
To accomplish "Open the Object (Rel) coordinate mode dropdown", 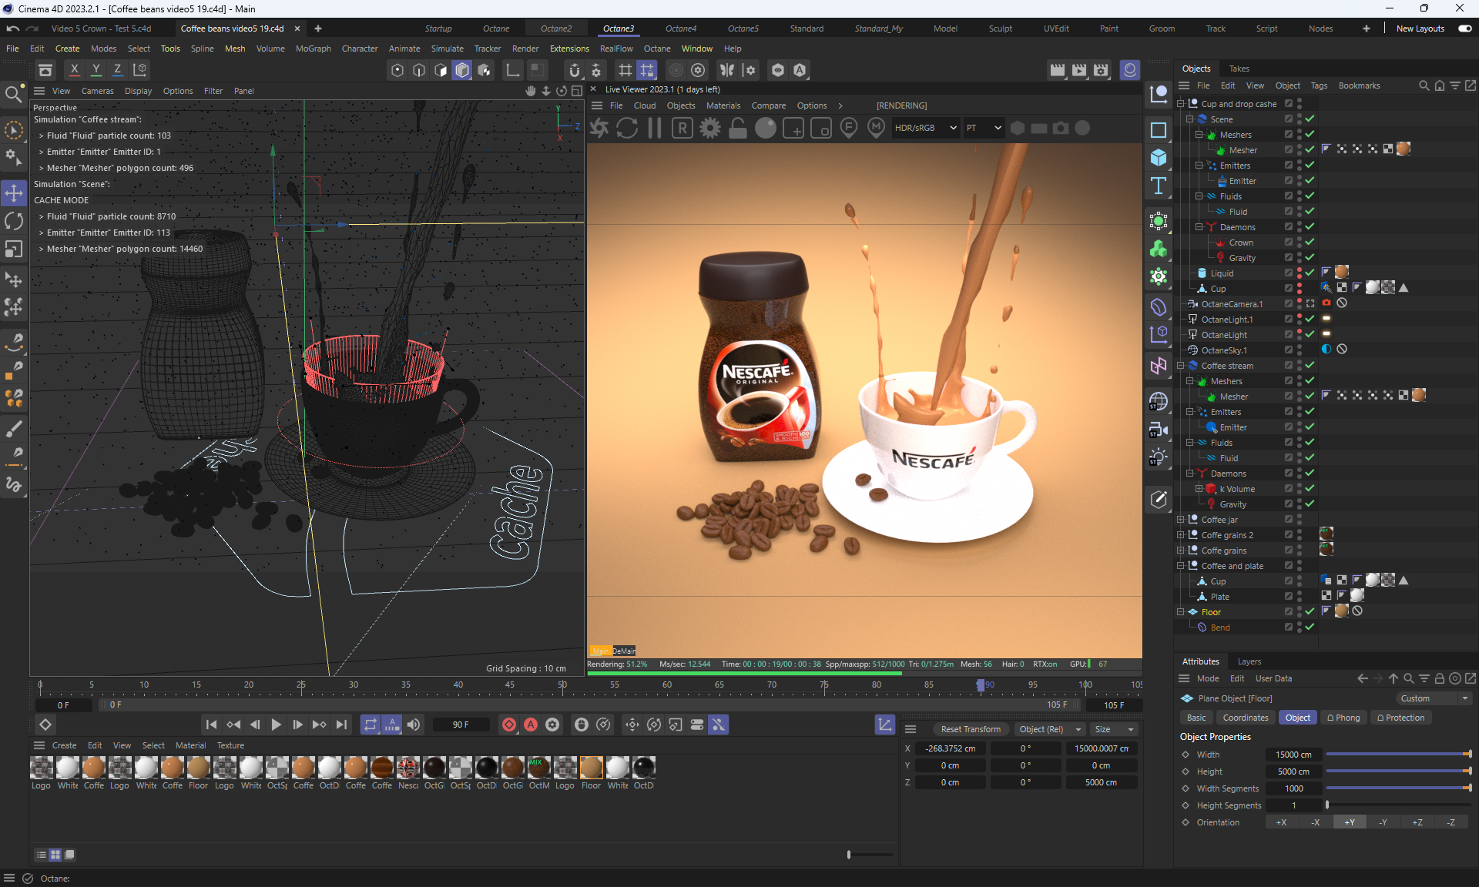I will pos(1050,729).
